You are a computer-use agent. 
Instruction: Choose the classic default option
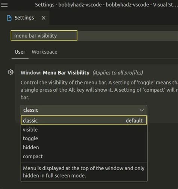coord(84,120)
